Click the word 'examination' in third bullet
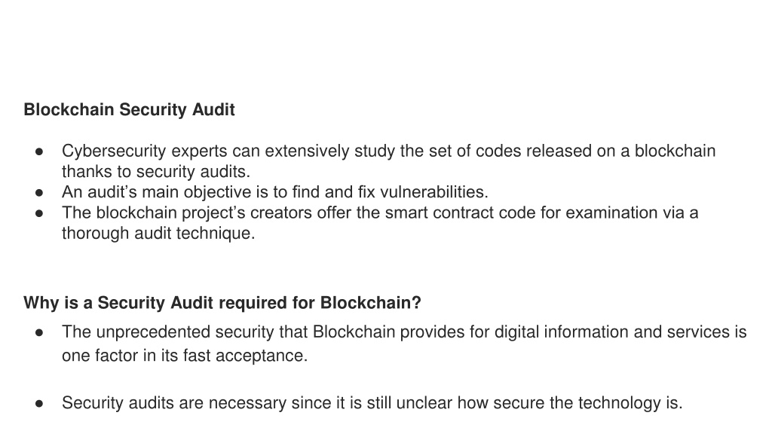The image size is (772, 434). click(x=625, y=212)
